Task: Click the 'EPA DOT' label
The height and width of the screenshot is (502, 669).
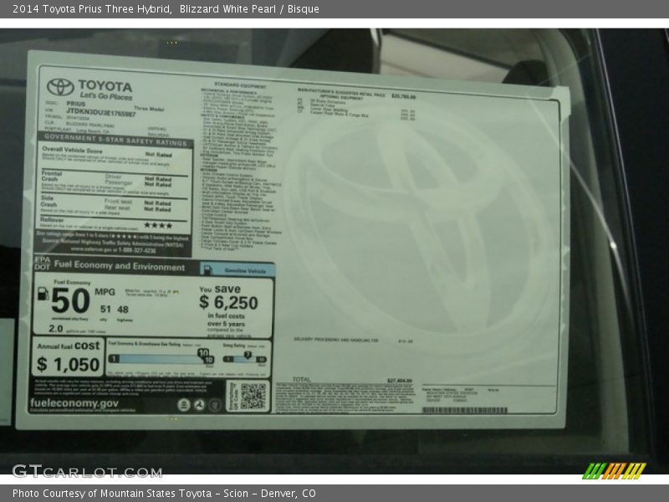Action: click(x=43, y=264)
